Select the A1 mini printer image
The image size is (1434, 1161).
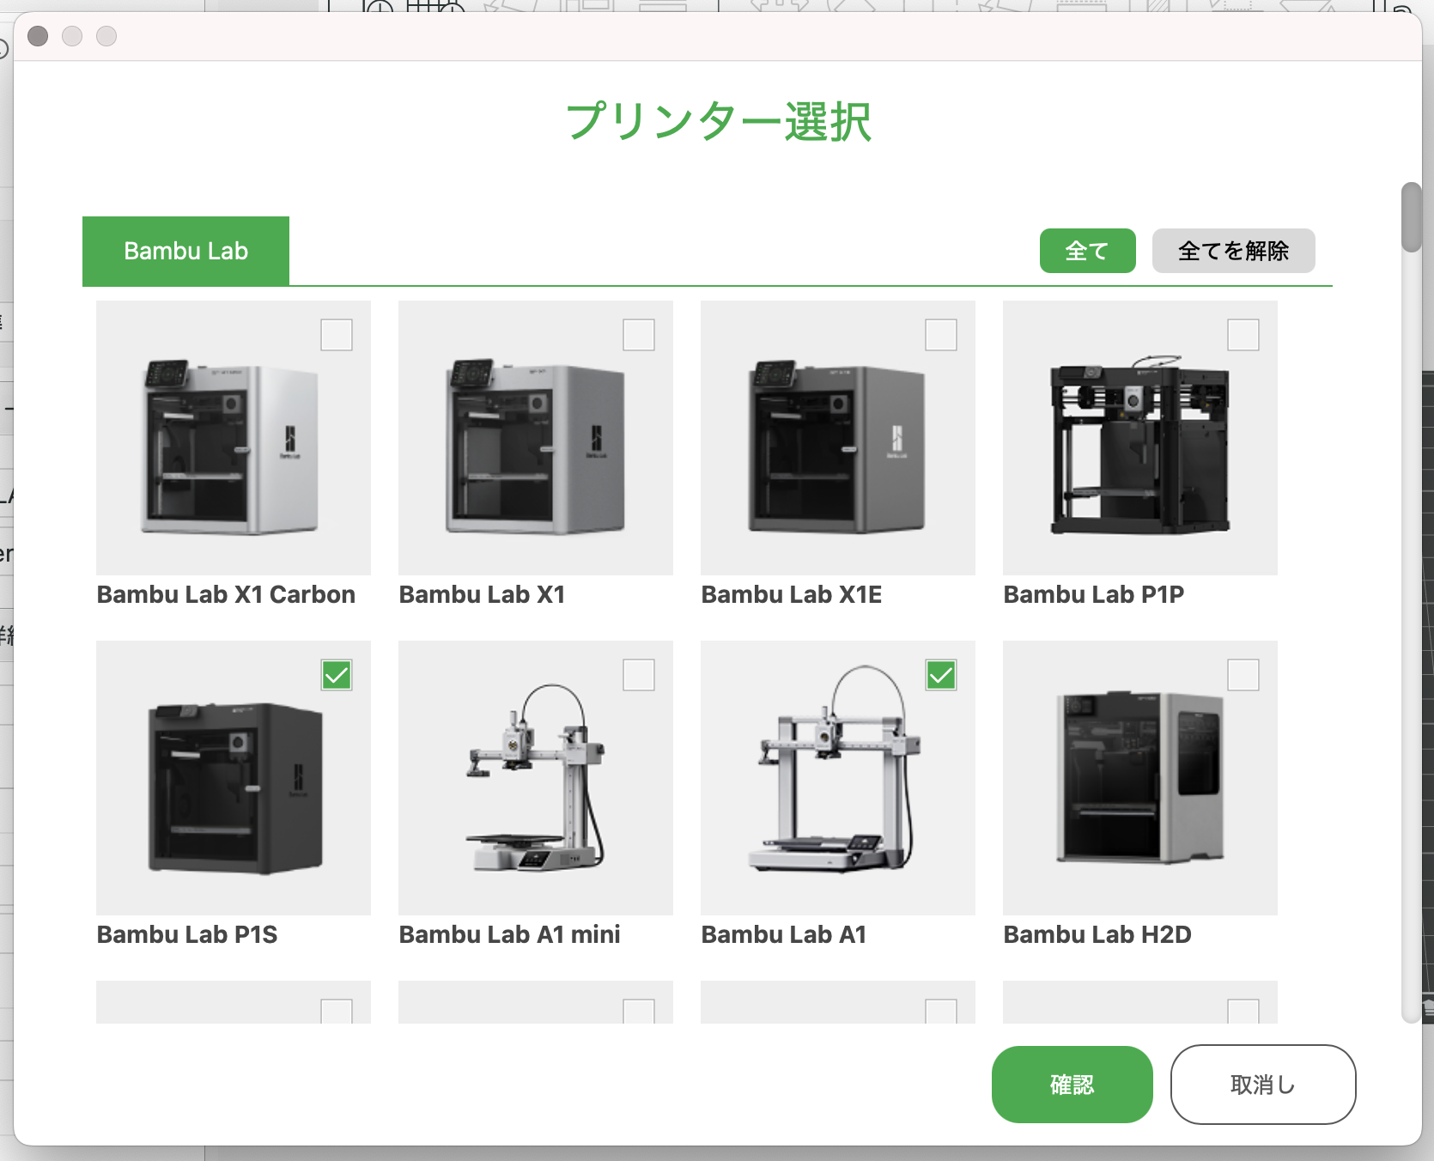pyautogui.click(x=536, y=778)
